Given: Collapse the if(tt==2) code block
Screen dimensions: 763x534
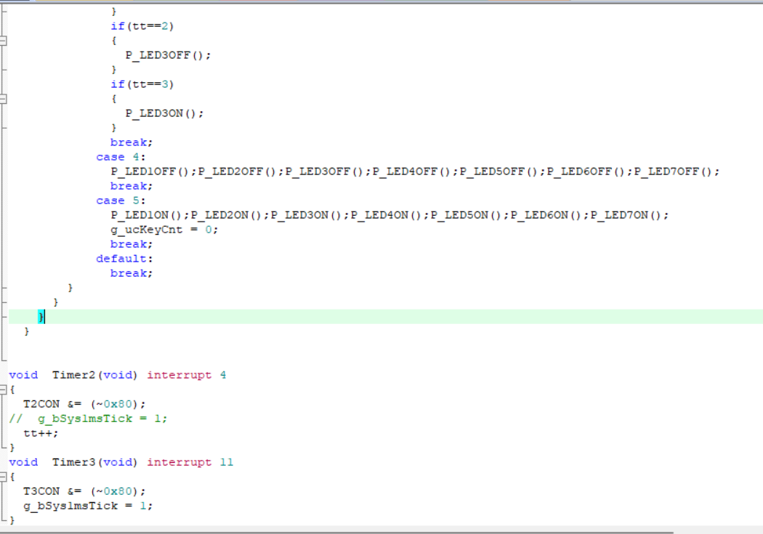Looking at the screenshot, I should [3, 41].
